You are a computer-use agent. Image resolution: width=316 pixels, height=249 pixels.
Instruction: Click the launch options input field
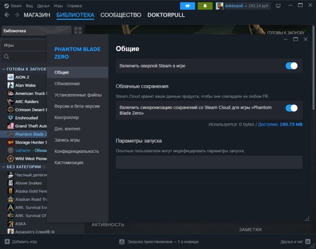click(x=209, y=162)
